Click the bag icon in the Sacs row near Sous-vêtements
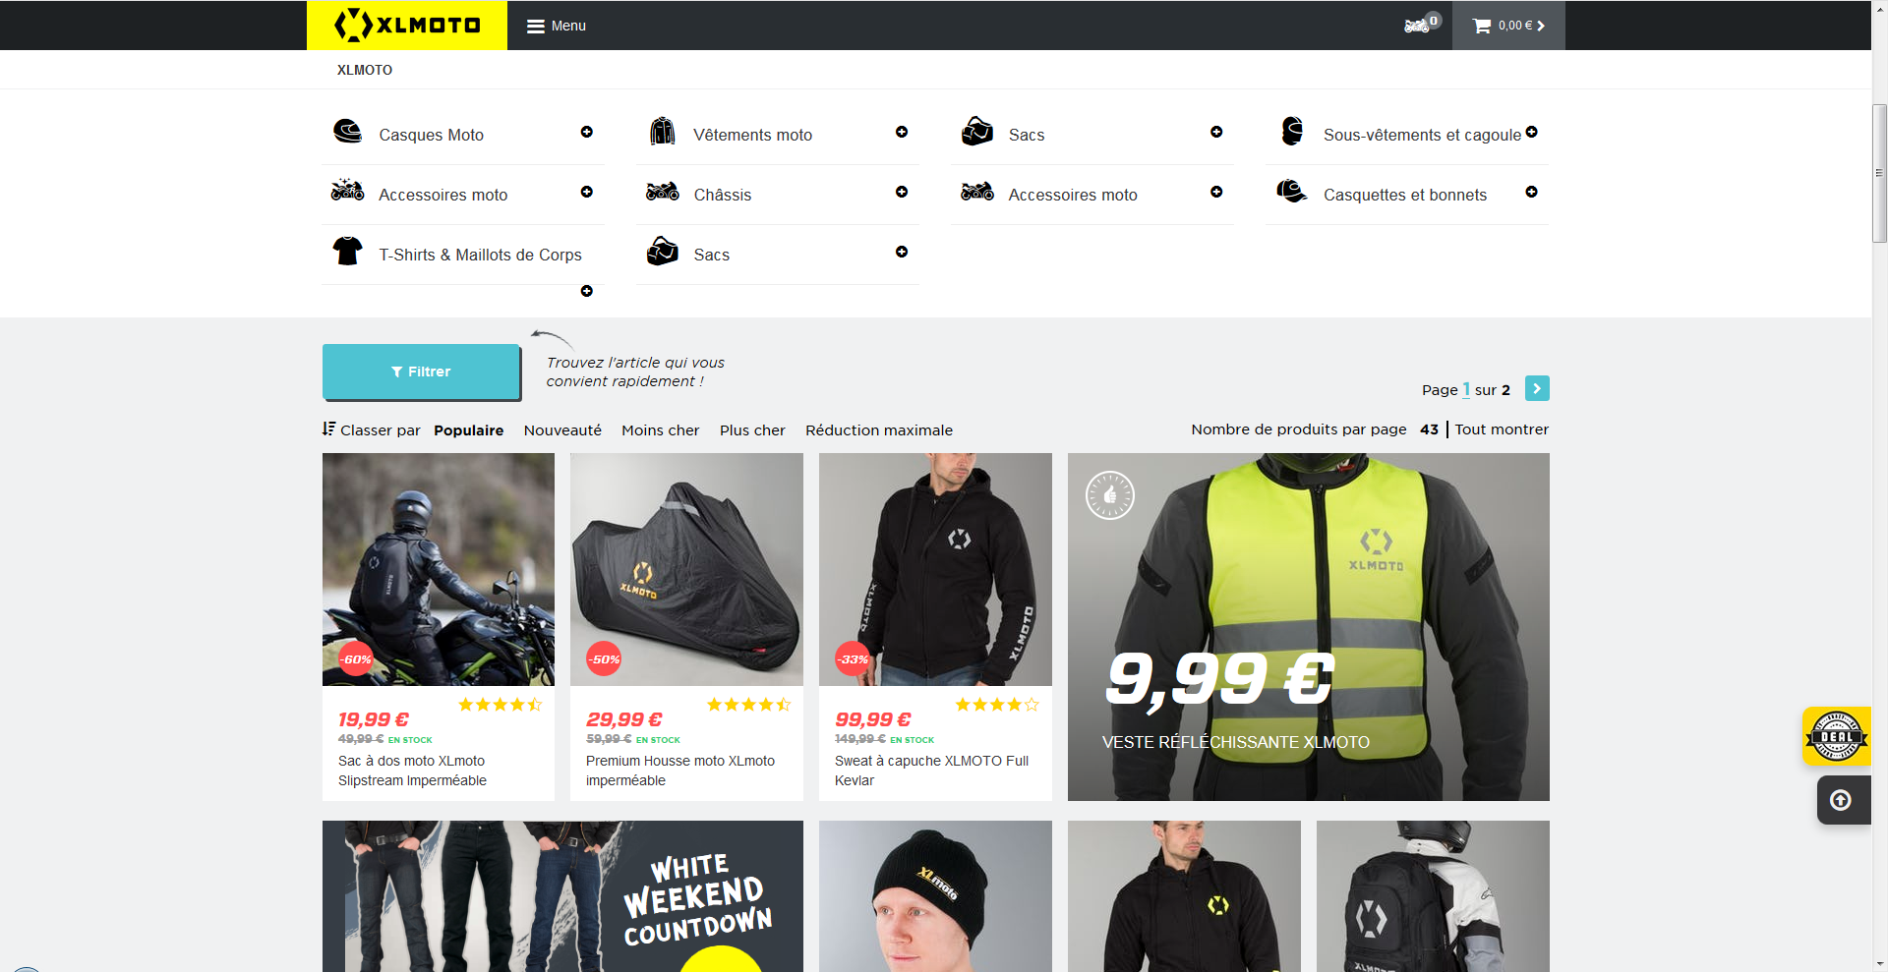Viewport: 1888px width, 972px height. tap(977, 132)
